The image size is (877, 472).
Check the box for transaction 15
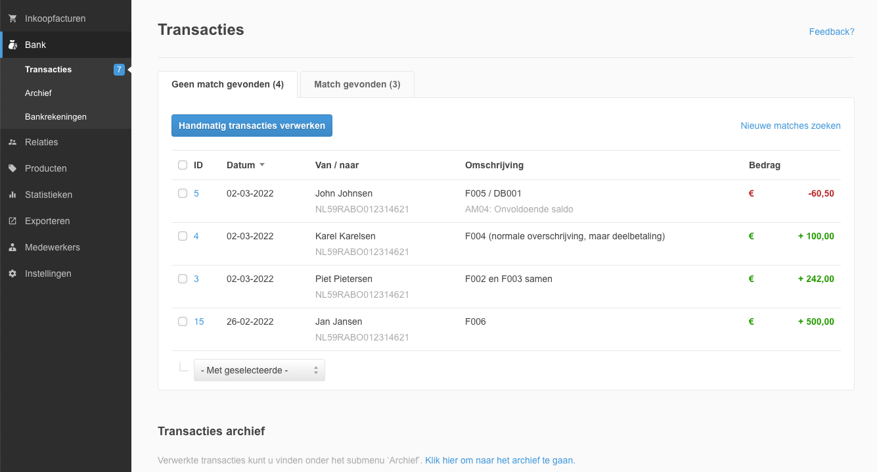click(183, 321)
